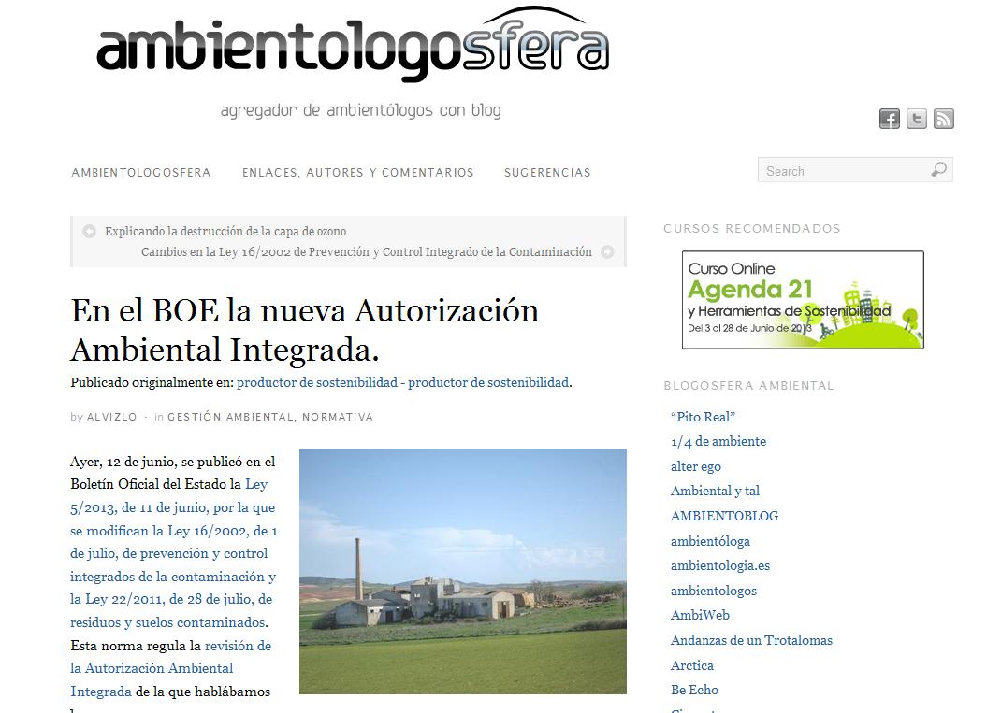Click the tagline agregador de ambientólogos con blog
Viewport: 1001px width, 713px height.
[x=361, y=110]
